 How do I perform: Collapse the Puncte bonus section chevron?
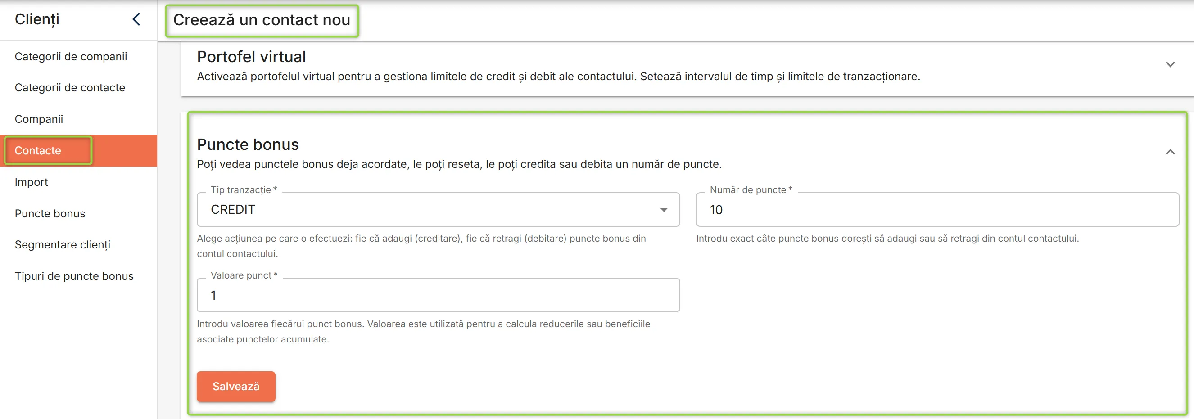pyautogui.click(x=1170, y=152)
